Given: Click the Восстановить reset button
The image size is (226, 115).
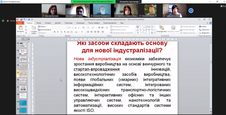Looking at the screenshot, I should pyautogui.click(x=45, y=29).
